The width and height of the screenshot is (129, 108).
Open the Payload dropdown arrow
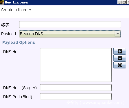pos(118,34)
